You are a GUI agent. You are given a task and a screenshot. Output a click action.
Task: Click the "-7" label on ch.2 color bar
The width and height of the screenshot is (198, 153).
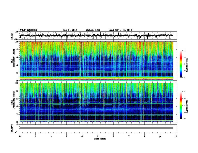184,119
